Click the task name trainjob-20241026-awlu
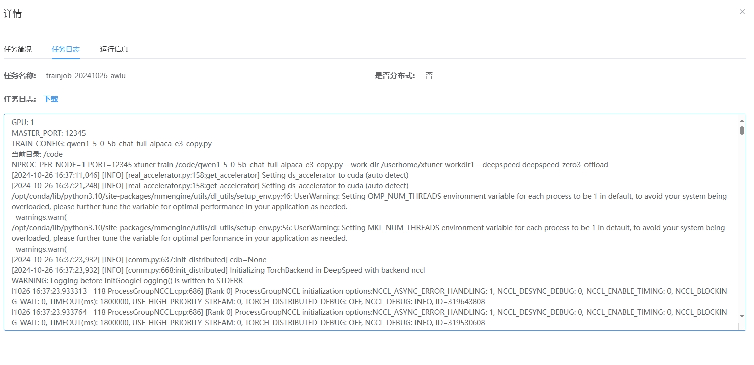The height and width of the screenshot is (365, 754). point(86,76)
